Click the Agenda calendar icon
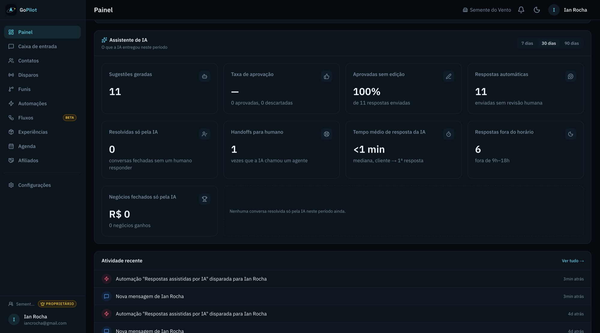Image resolution: width=600 pixels, height=333 pixels. (x=11, y=146)
